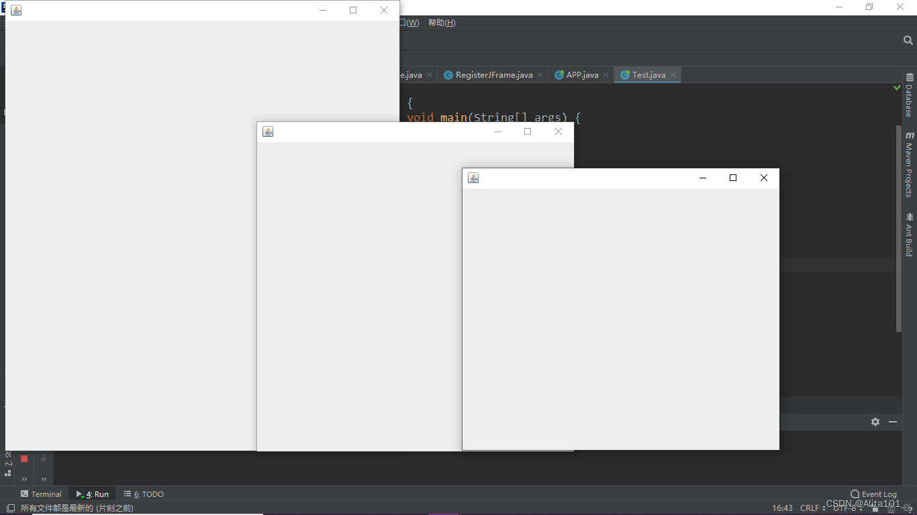
Task: Minimize the middle Java window
Action: point(497,131)
